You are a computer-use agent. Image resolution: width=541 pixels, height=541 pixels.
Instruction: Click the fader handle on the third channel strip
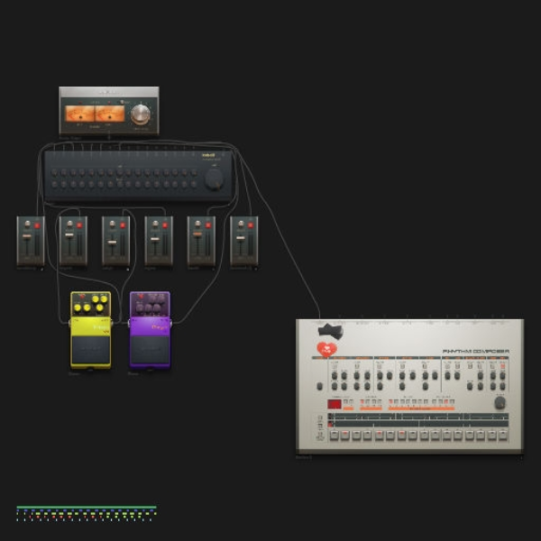click(x=112, y=243)
